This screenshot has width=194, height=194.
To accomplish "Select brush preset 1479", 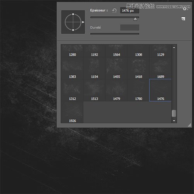I will 116,90.
